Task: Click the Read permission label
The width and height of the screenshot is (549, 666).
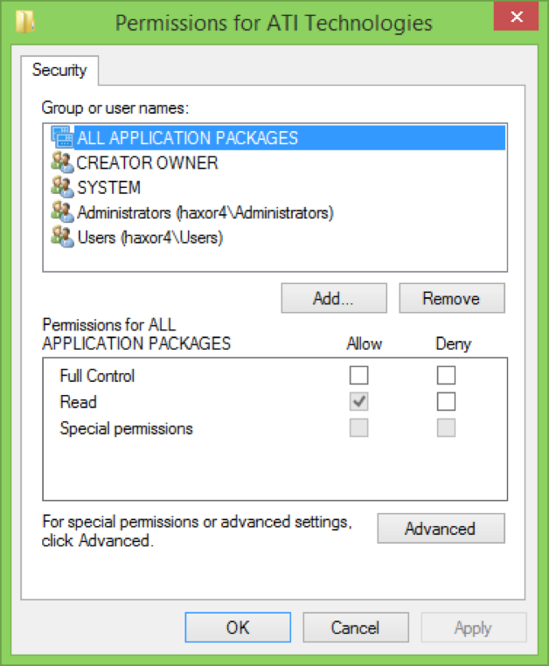Action: pos(78,402)
